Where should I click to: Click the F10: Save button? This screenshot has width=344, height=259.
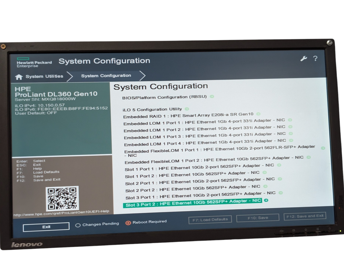coord(258,218)
